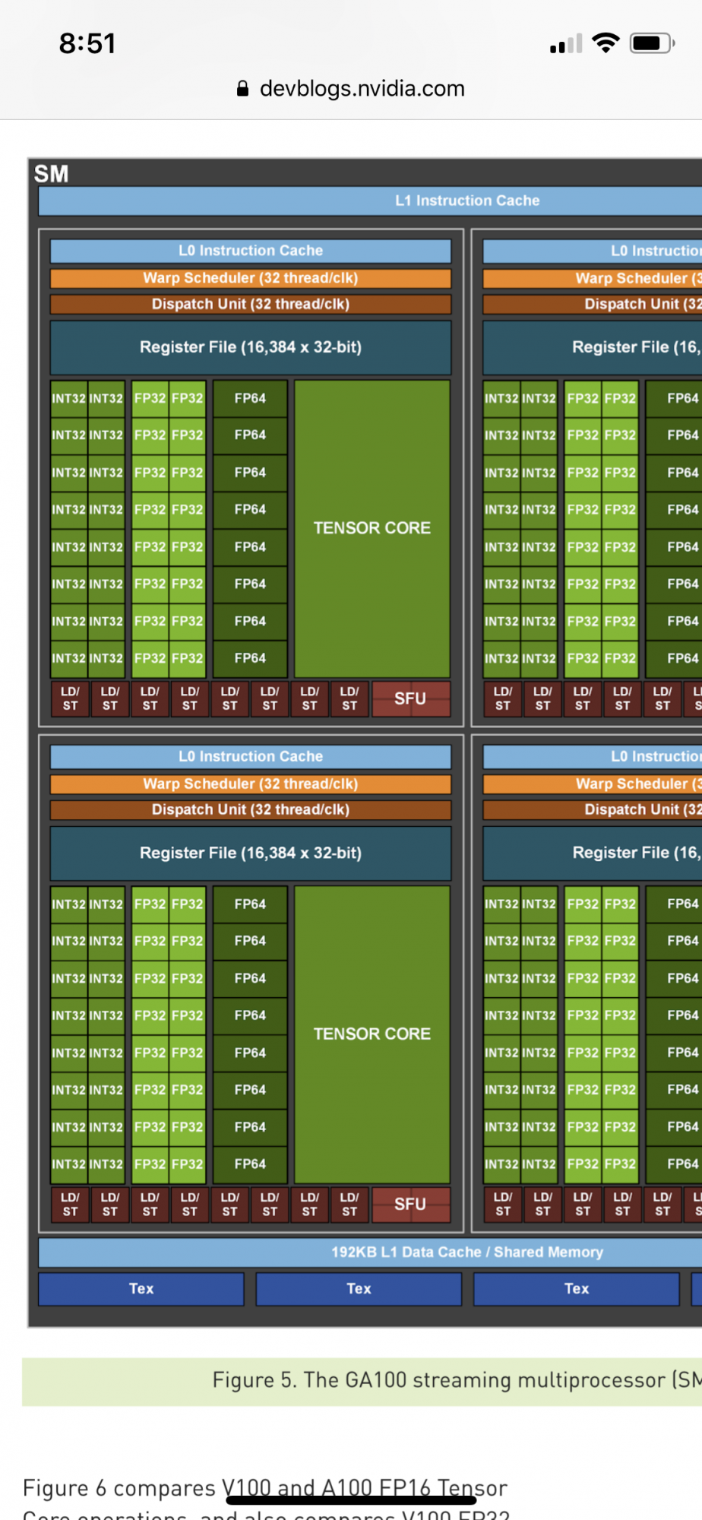Tap 192KB L1 Data Cache / Shared Memory bar
The height and width of the screenshot is (1520, 702).
point(370,1252)
